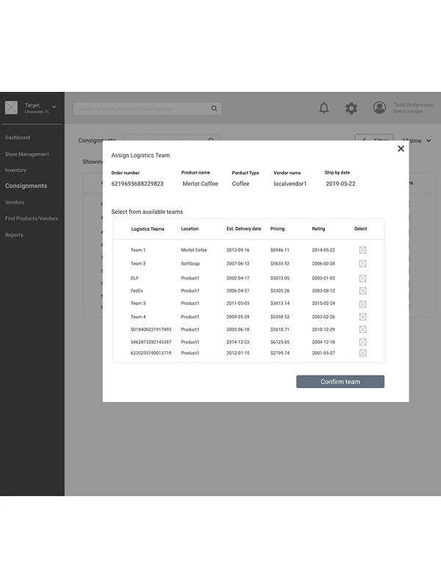Image resolution: width=441 pixels, height=588 pixels.
Task: Open Reports in sidebar
Action: (14, 235)
